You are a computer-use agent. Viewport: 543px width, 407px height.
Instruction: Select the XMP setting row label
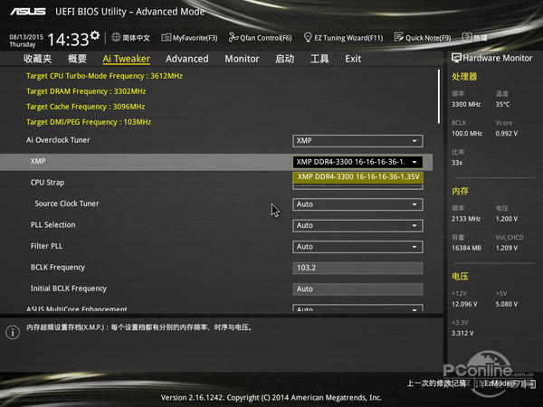click(38, 161)
